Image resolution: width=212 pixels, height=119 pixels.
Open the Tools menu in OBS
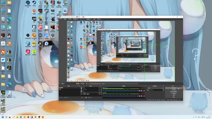tap(94, 19)
